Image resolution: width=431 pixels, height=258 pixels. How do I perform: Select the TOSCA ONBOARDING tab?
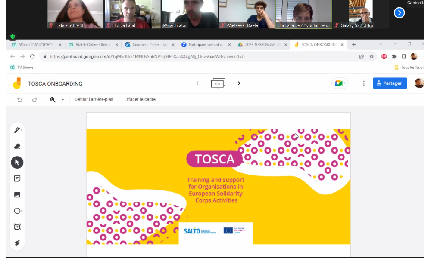click(319, 44)
